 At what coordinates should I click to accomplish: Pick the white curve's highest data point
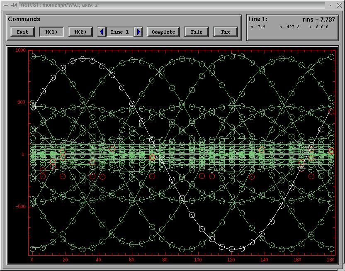point(83,59)
